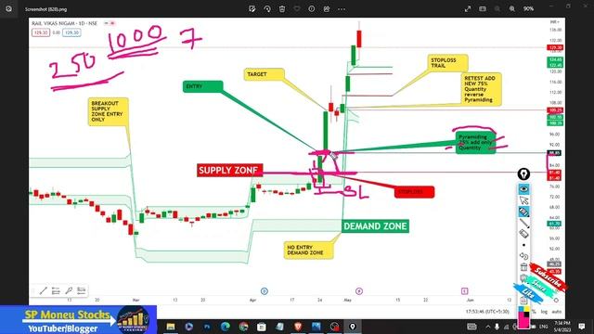The width and height of the screenshot is (594, 334).
Task: Click the chart time 17:53:46 (UTC+5:30)
Action: (487, 312)
